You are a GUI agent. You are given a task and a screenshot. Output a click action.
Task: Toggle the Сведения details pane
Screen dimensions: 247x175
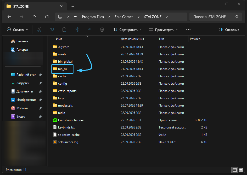(x=229, y=30)
